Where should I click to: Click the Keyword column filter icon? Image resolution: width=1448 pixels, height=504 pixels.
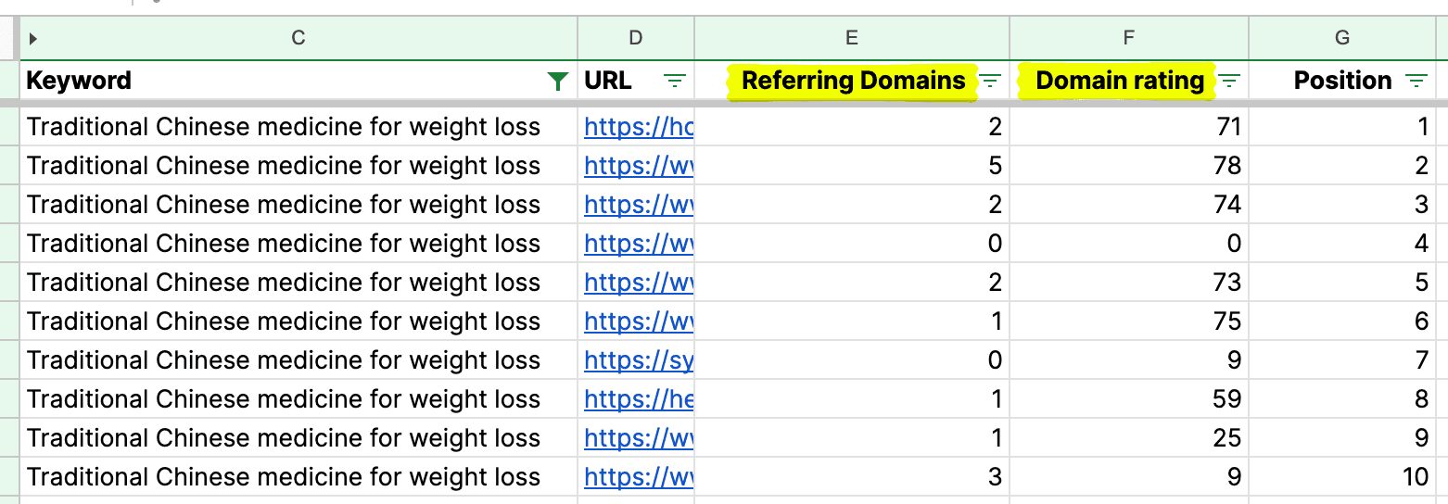pos(557,82)
